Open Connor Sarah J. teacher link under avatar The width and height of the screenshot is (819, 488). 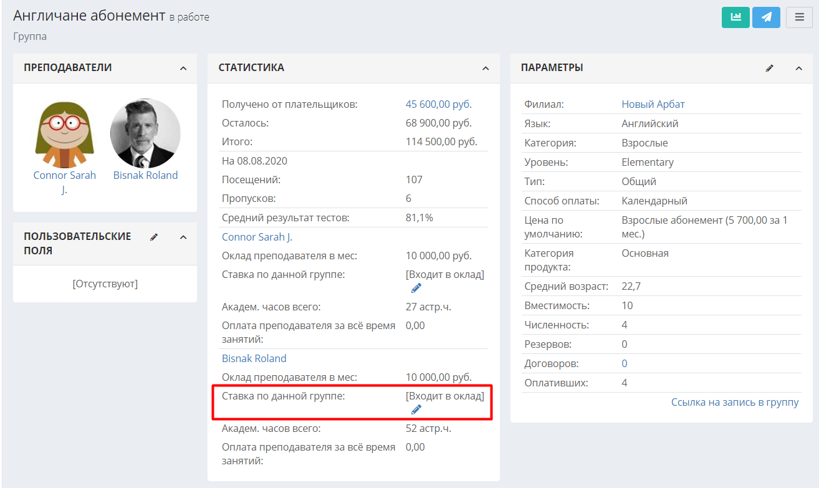[65, 183]
